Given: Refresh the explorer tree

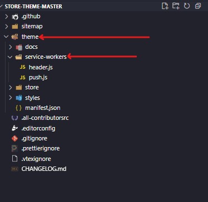Looking at the screenshot, I should point(187,6).
